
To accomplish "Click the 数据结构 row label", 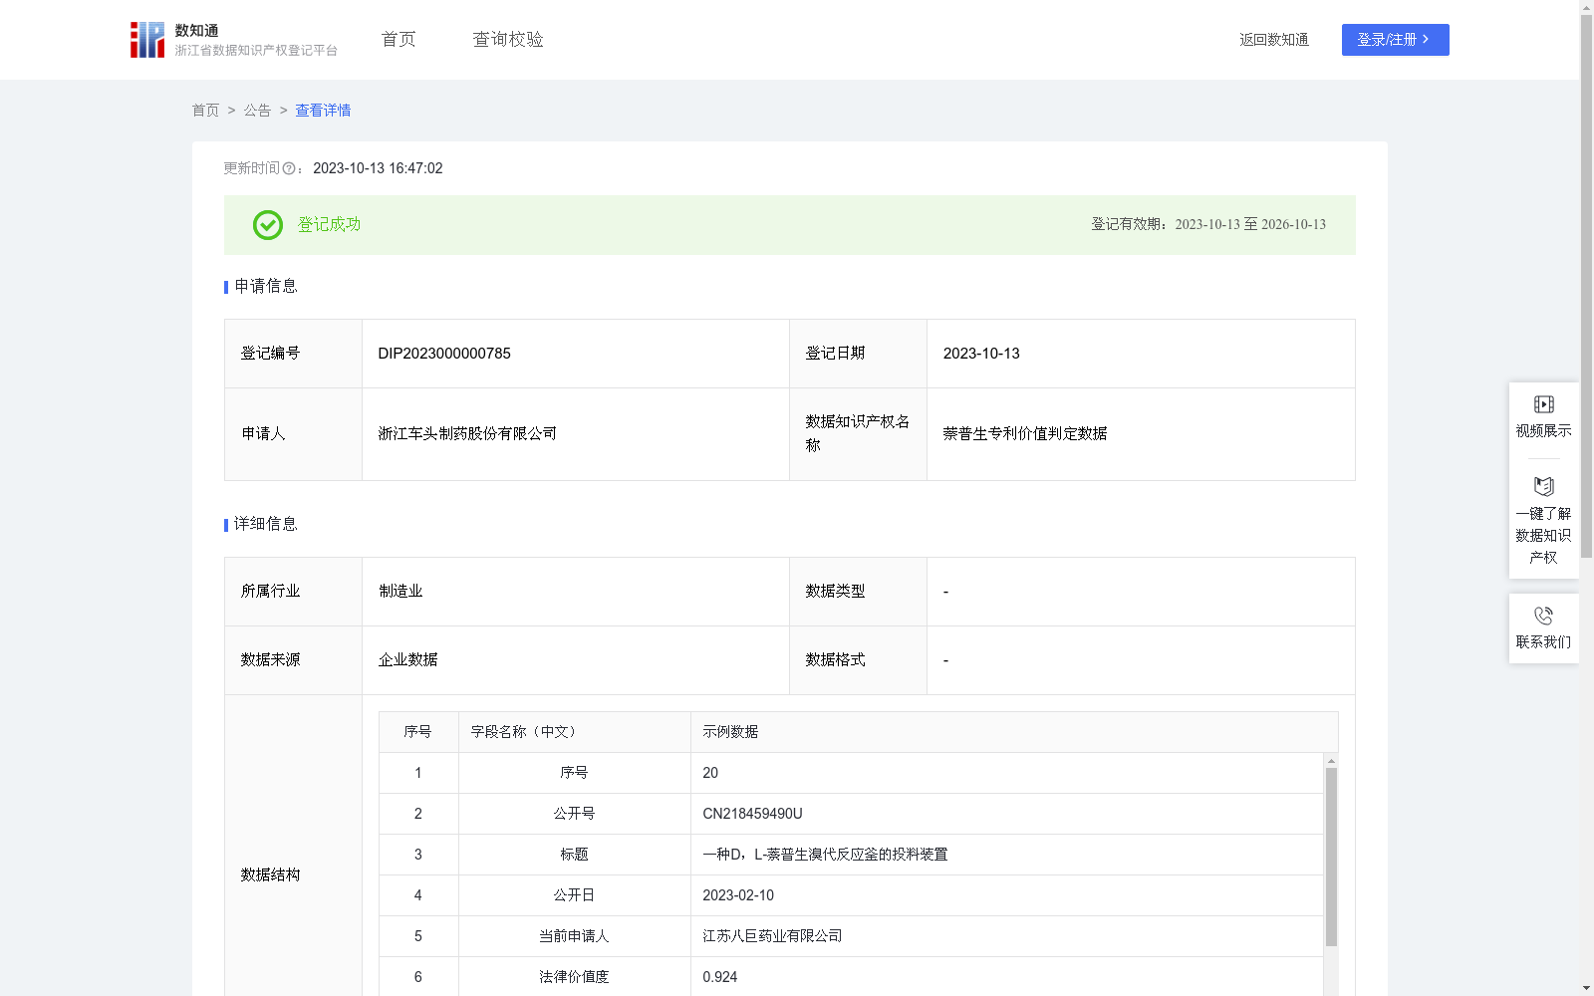I will 270,875.
